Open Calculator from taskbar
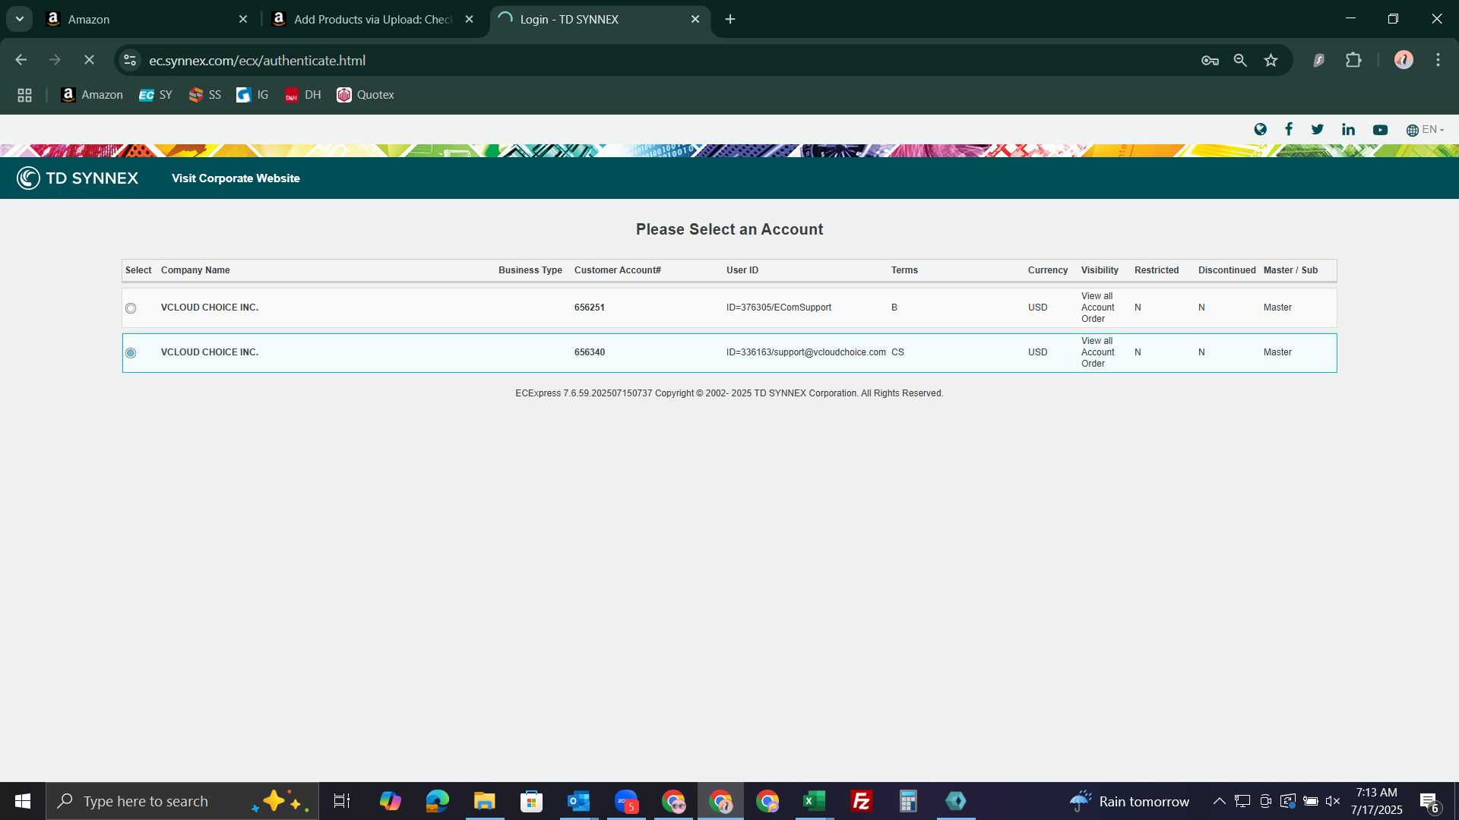The height and width of the screenshot is (820, 1459). point(909,801)
